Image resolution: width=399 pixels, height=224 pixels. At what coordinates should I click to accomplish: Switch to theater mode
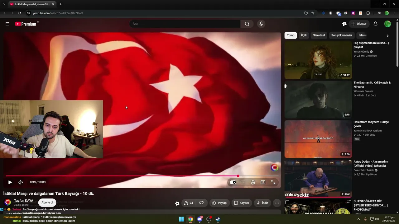coord(263,182)
